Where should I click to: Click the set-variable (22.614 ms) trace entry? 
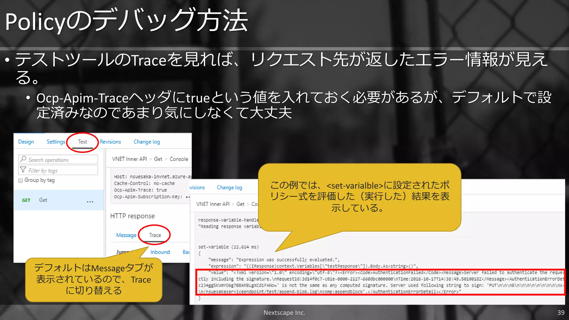point(228,247)
